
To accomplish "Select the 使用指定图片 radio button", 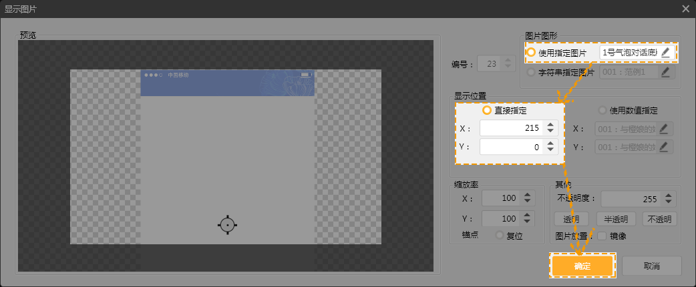I will point(532,53).
